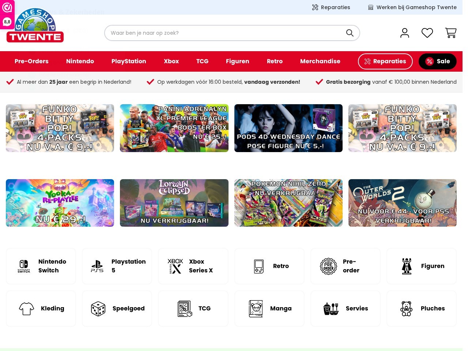Click the Pre-order badge icon

(x=328, y=266)
